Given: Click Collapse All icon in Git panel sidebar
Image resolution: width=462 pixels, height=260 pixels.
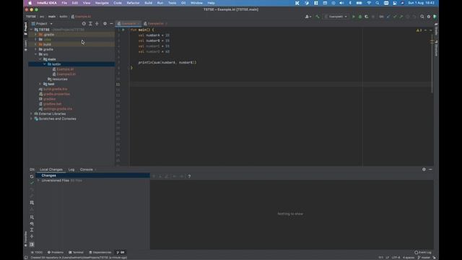Looking at the screenshot, I should pyautogui.click(x=32, y=236).
